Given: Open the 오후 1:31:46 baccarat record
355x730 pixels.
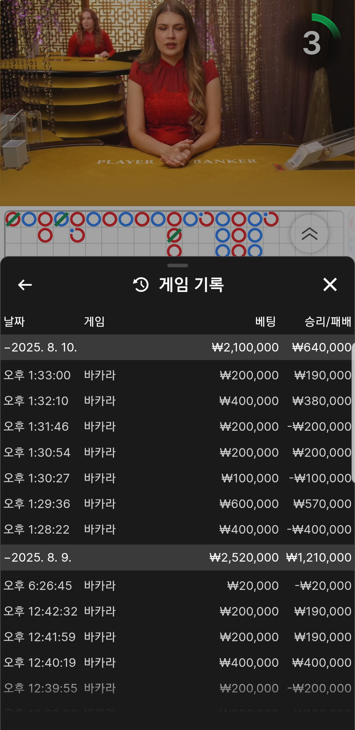Looking at the screenshot, I should point(177,426).
